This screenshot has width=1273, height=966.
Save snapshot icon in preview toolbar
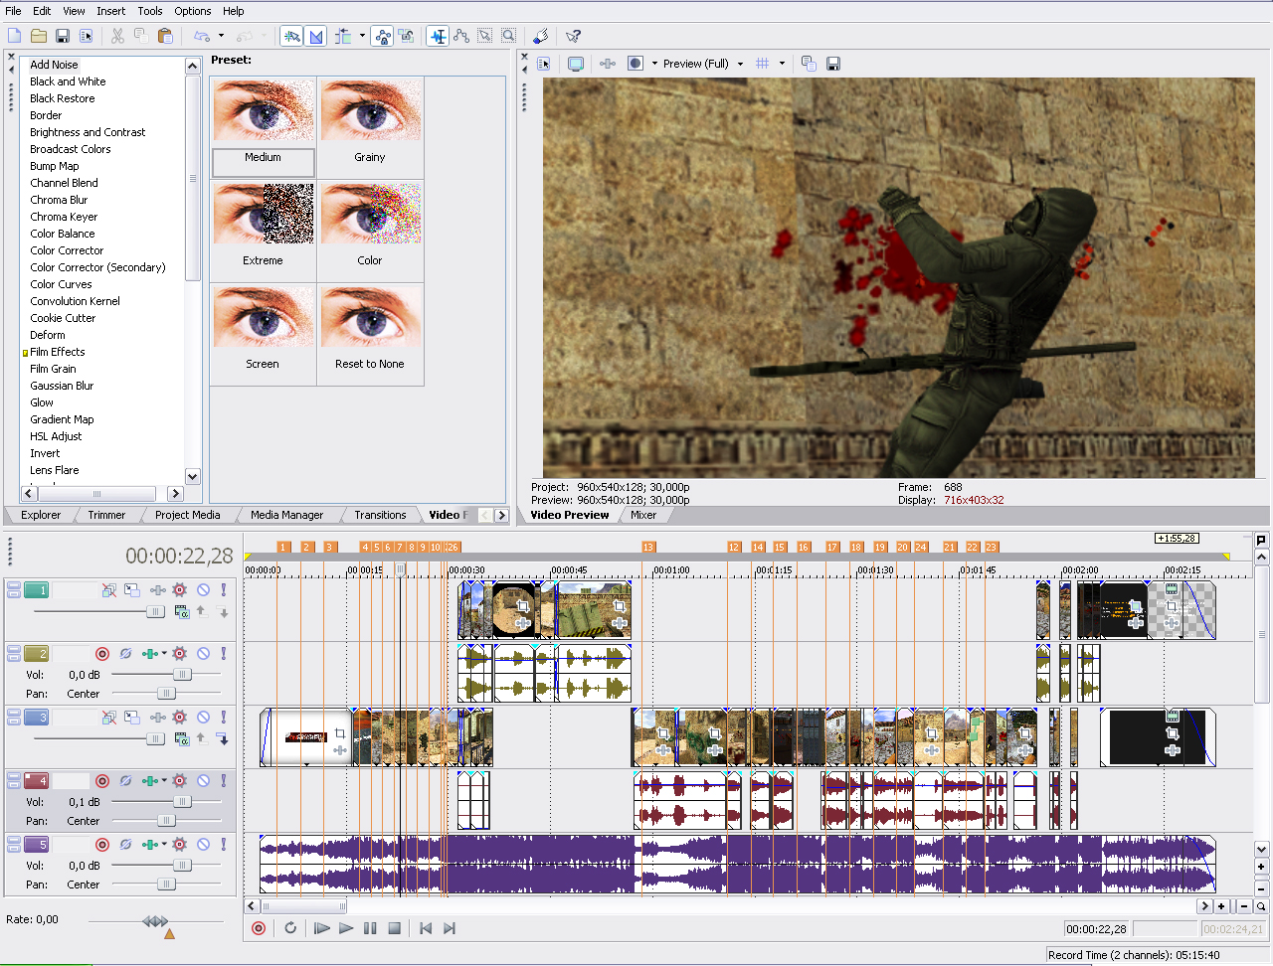click(833, 64)
